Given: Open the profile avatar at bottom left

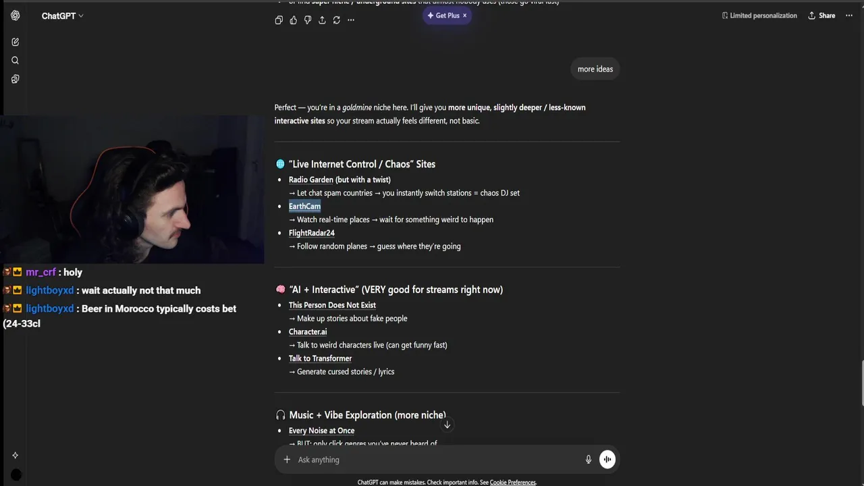Looking at the screenshot, I should pos(16,475).
